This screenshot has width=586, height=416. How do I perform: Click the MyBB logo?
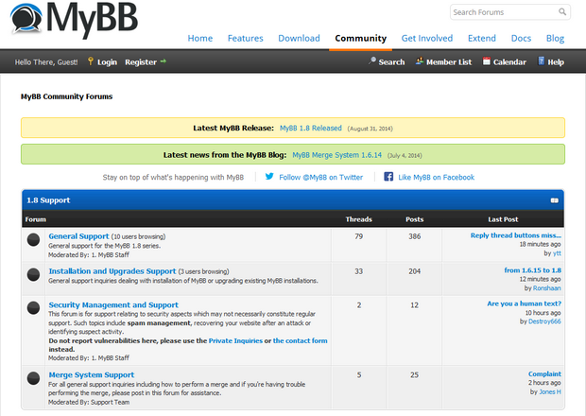tap(74, 20)
